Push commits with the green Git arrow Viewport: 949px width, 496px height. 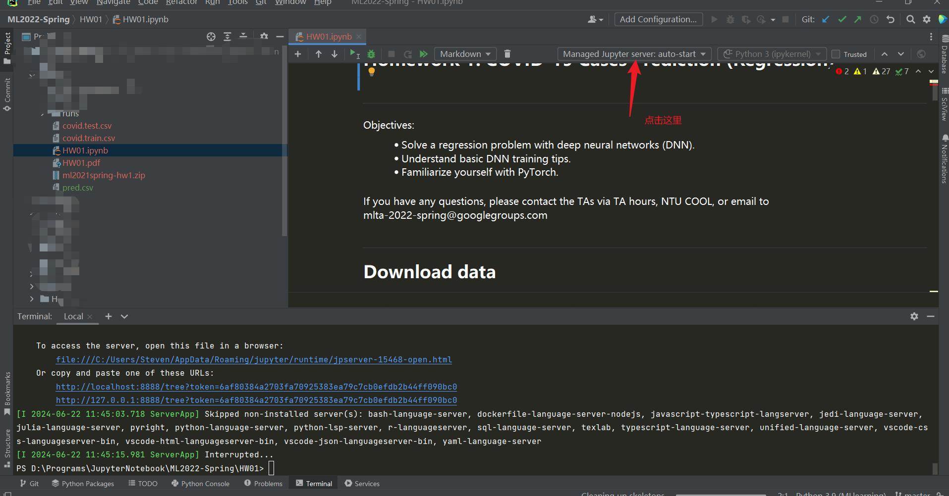858,19
